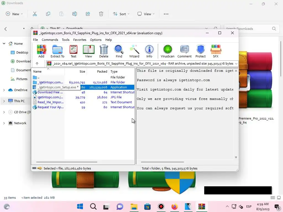Run VirusScan on the archive
The height and width of the screenshot is (212, 283).
[x=167, y=51]
